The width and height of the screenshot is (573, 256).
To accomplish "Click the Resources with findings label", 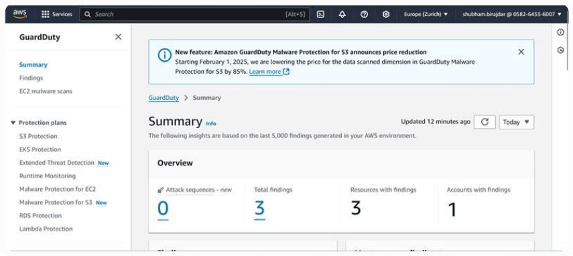I will point(383,190).
